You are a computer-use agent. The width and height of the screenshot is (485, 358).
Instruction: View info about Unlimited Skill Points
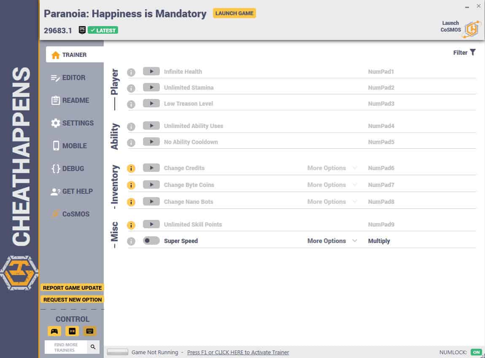(131, 225)
